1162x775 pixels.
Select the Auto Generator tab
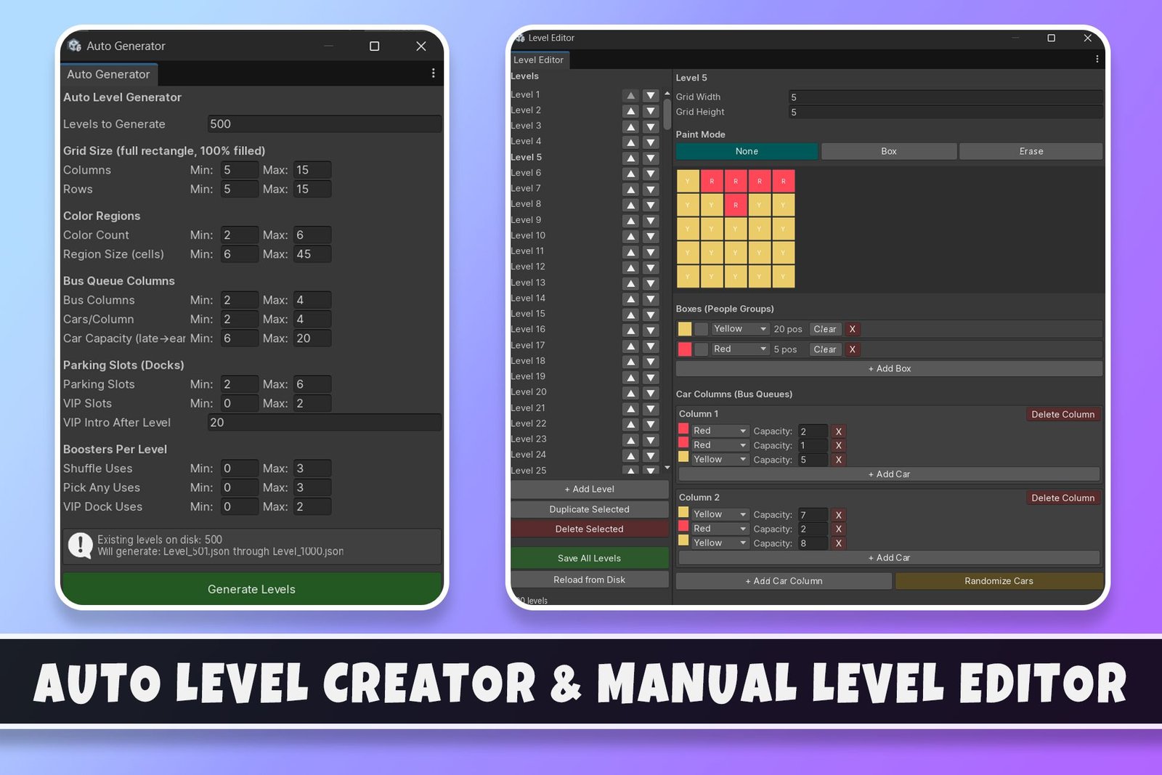pyautogui.click(x=108, y=74)
